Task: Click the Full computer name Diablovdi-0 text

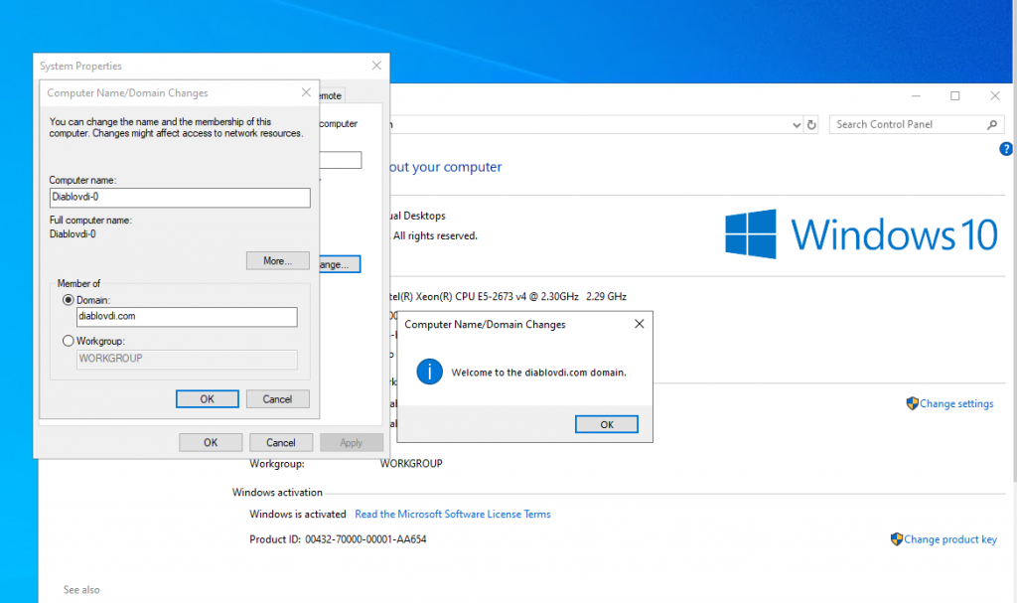Action: 73,234
